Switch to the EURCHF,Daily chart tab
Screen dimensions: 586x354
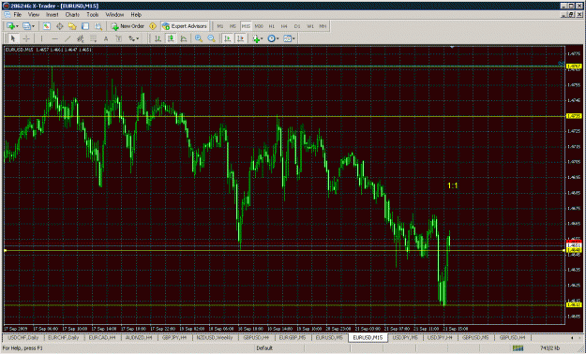[x=64, y=337]
